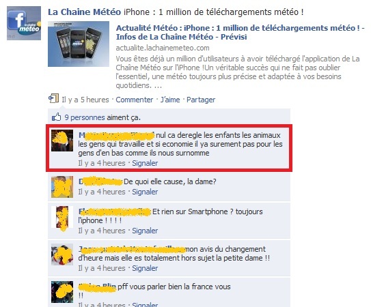Click J'aime to like the post
This screenshot has height=307, width=371.
click(x=170, y=100)
